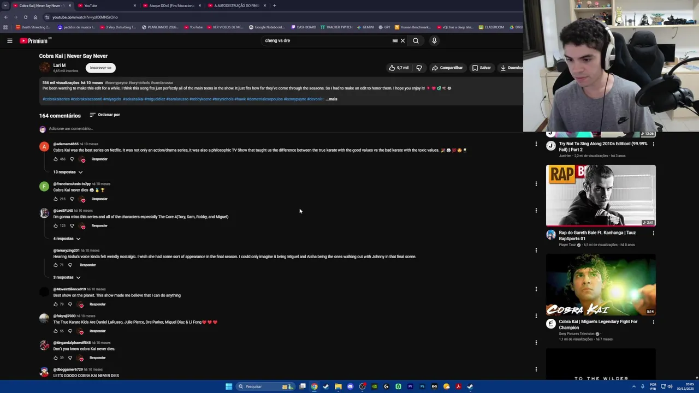Go to YouTube Premium home logo
The width and height of the screenshot is (699, 393).
(35, 40)
